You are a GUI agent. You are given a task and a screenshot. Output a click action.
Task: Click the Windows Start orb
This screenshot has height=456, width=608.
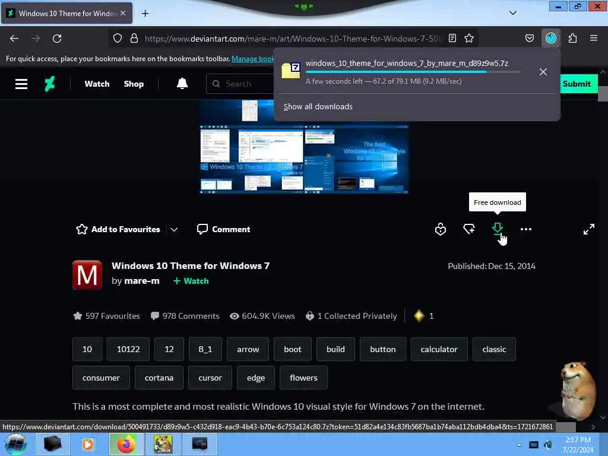16,444
